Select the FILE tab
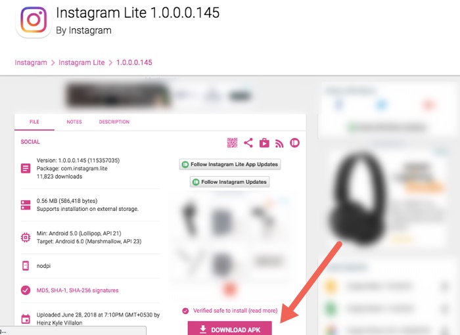The width and height of the screenshot is (460, 335). pyautogui.click(x=34, y=122)
